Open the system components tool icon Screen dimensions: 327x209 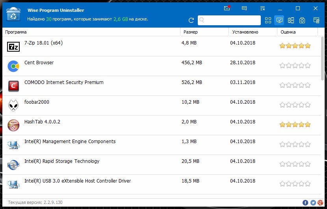302,20
